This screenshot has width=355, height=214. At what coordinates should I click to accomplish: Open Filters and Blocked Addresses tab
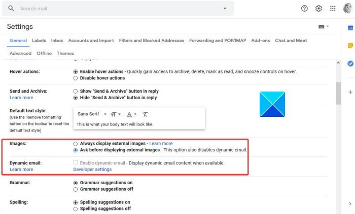click(152, 40)
